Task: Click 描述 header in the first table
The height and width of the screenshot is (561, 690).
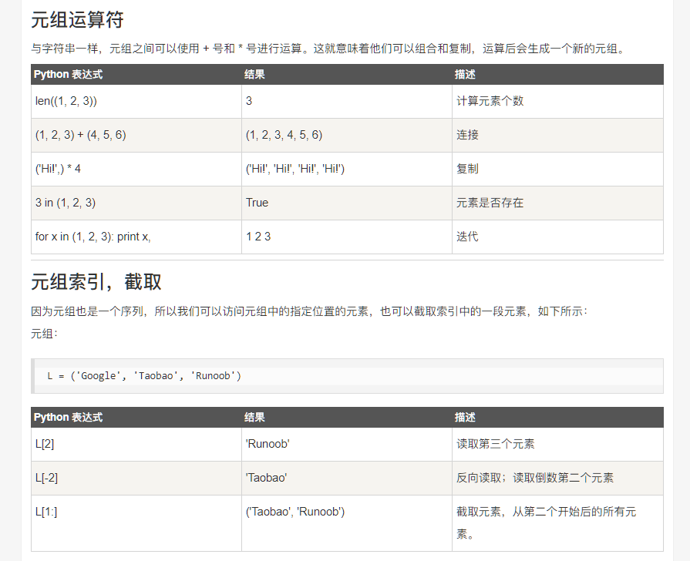Action: (466, 75)
